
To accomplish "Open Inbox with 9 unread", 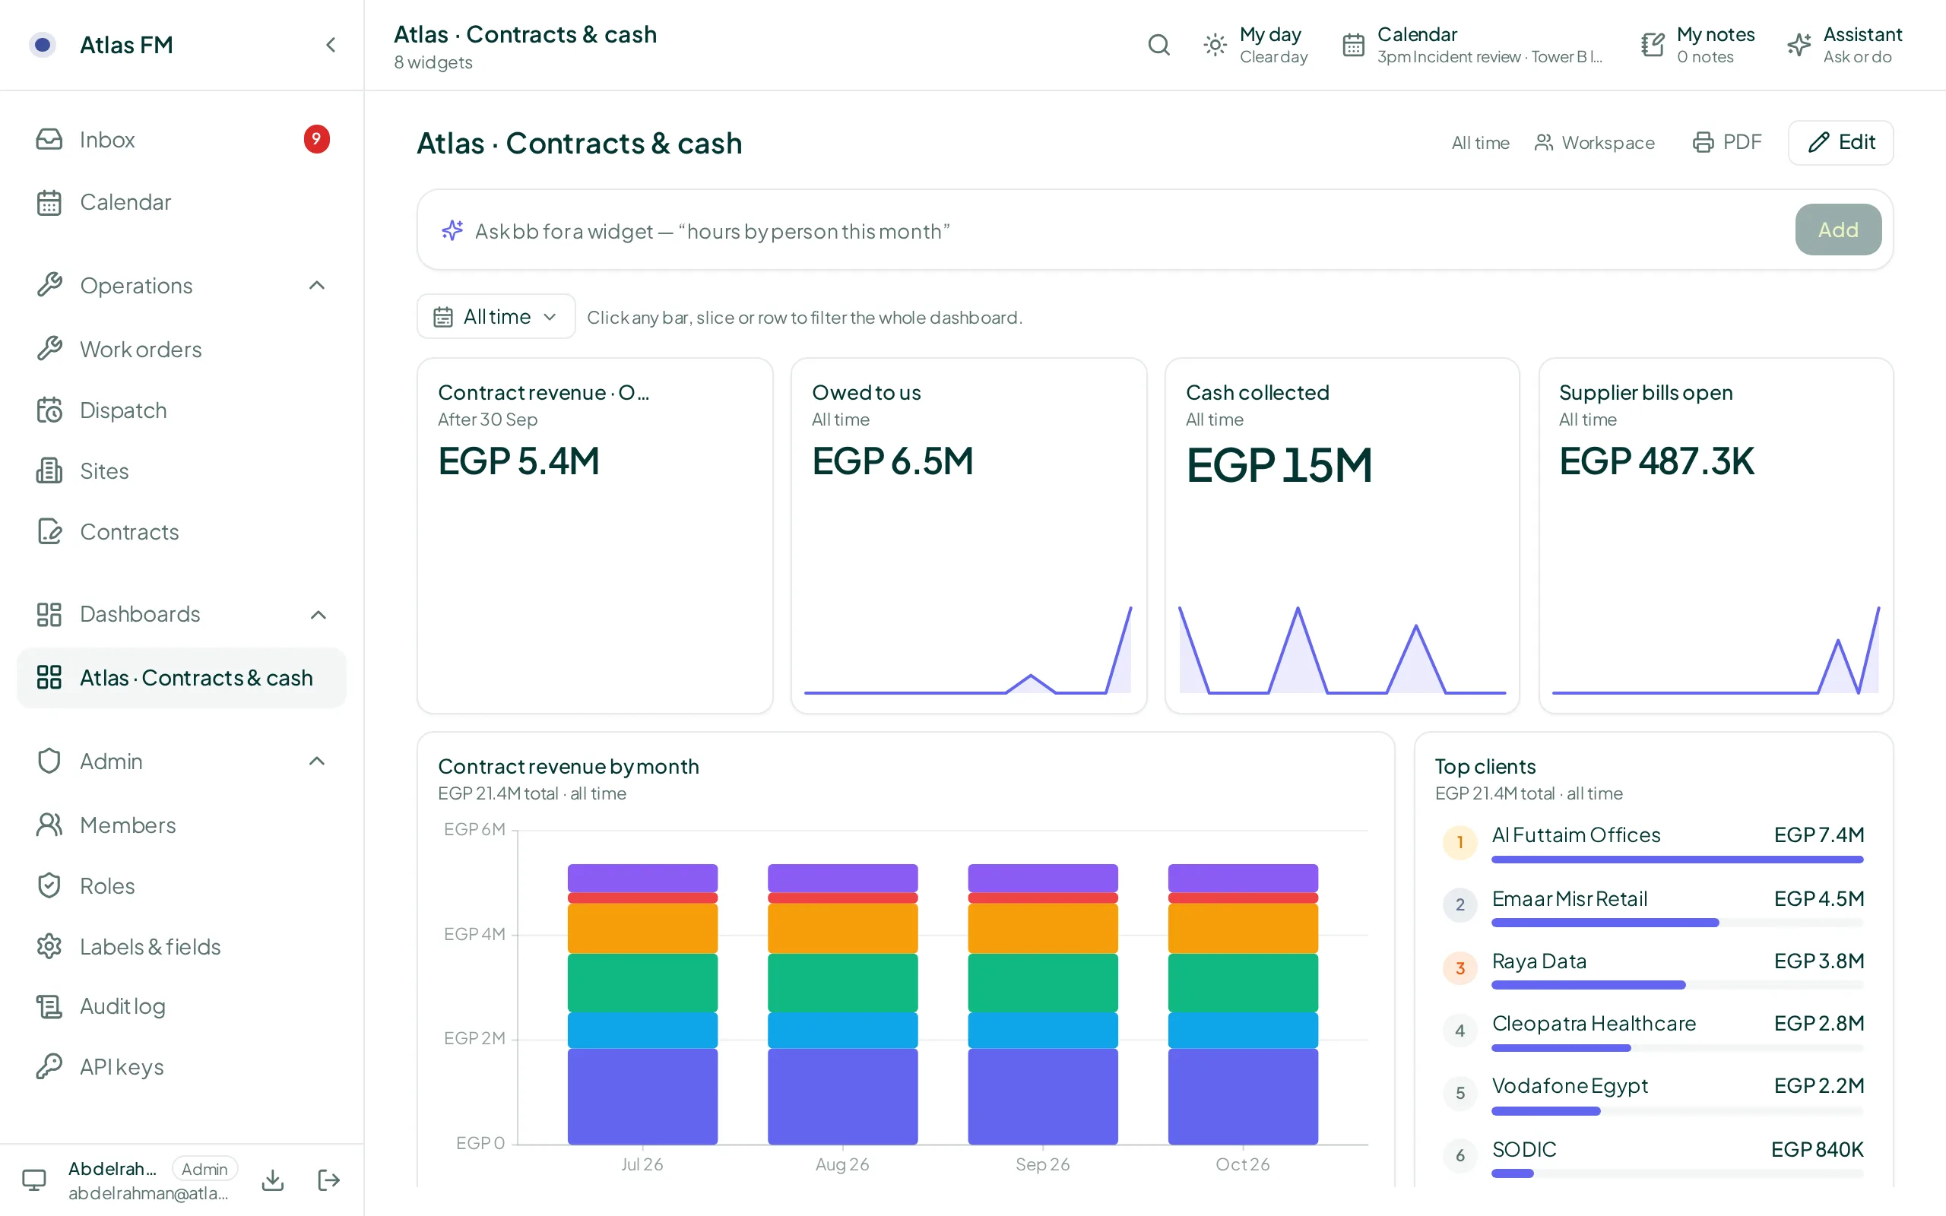I will [x=182, y=140].
